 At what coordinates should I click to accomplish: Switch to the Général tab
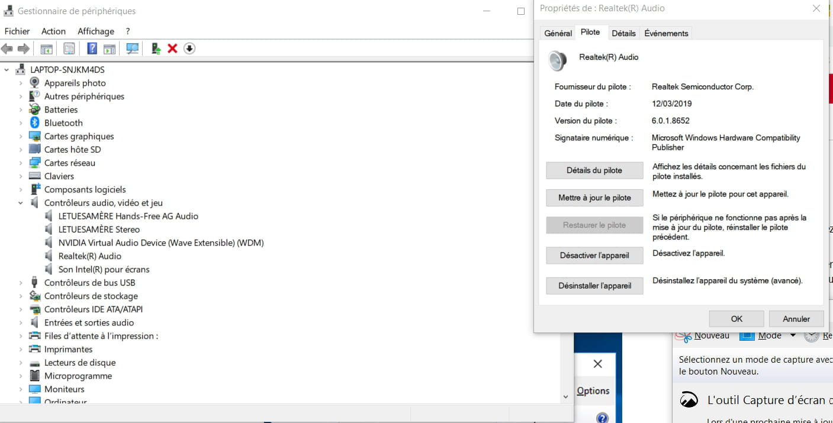558,34
